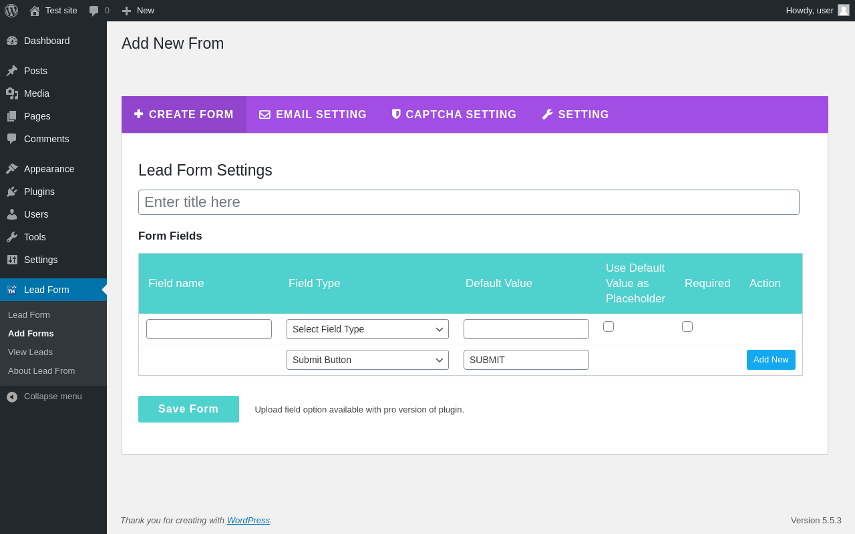The height and width of the screenshot is (534, 855).
Task: Open Users menu label
Action: (x=36, y=214)
